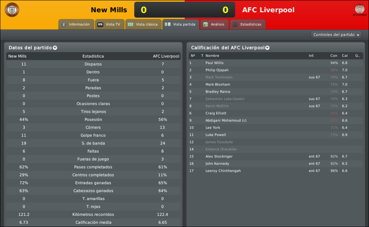Click the Vista partida split-view icon
This screenshot has width=369, height=227.
coord(168,25)
